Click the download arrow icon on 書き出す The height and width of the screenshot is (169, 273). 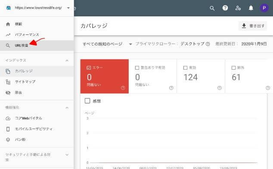[244, 26]
